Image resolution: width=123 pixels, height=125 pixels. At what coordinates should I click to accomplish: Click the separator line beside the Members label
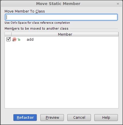pos(94,28)
